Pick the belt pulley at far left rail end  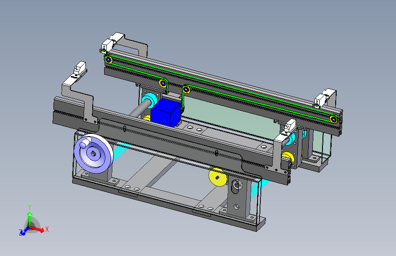tap(108, 60)
